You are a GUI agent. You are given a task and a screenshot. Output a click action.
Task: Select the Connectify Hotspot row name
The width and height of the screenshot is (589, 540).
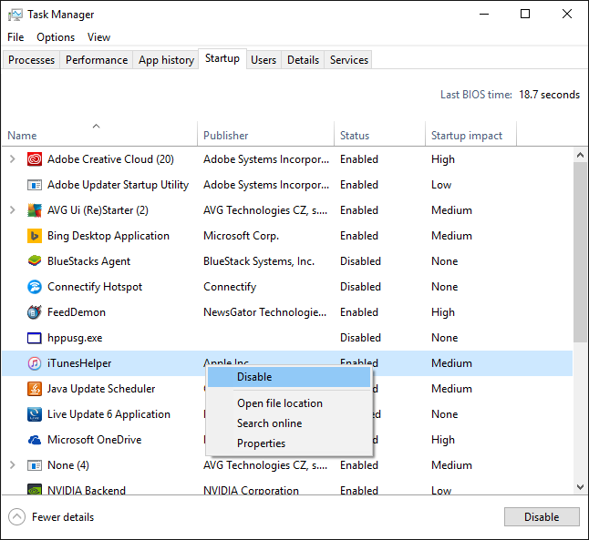[95, 287]
